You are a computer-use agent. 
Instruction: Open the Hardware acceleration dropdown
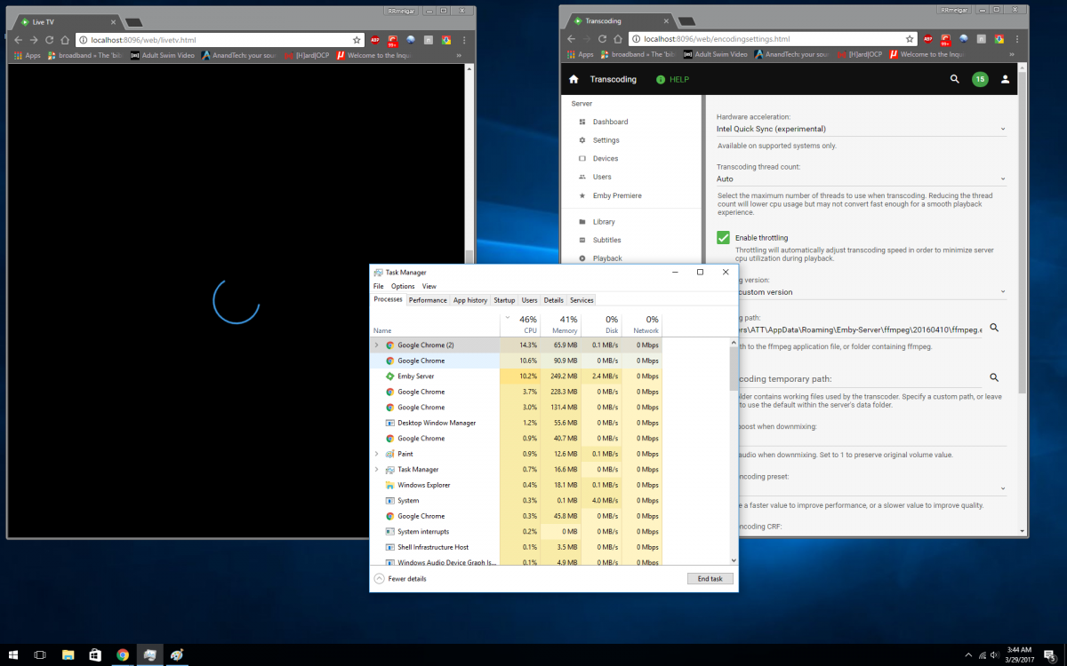861,129
